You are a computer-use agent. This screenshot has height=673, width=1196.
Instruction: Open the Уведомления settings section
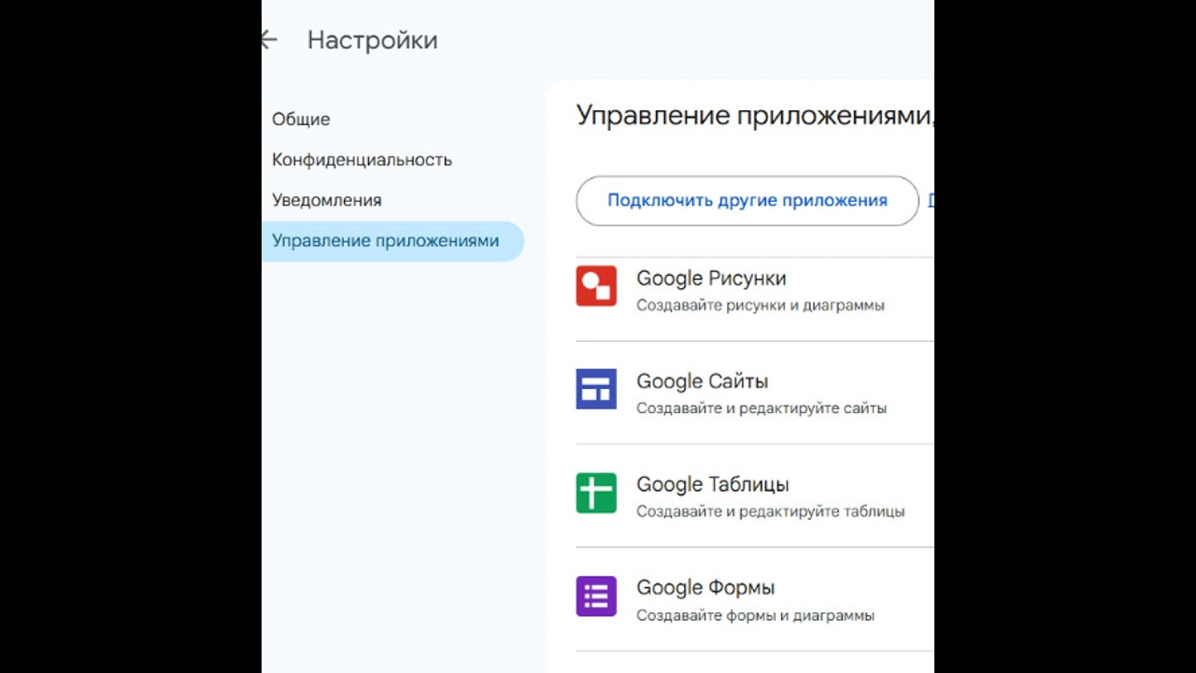point(326,200)
